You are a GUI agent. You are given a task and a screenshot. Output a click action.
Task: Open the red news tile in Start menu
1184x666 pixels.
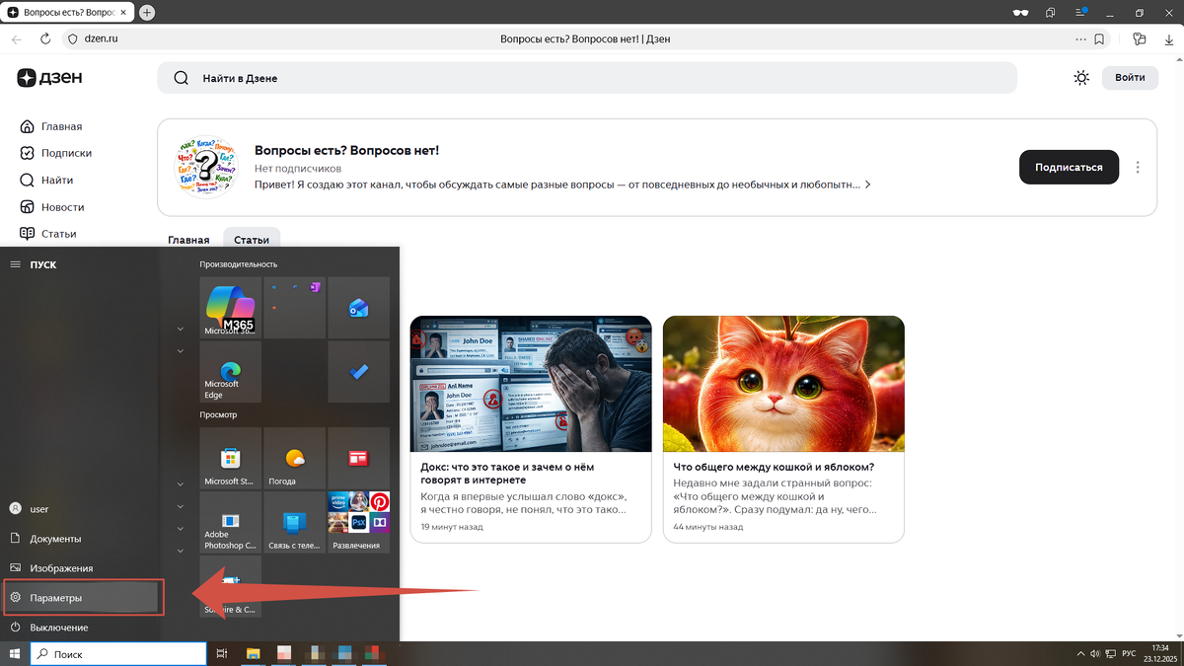[358, 459]
